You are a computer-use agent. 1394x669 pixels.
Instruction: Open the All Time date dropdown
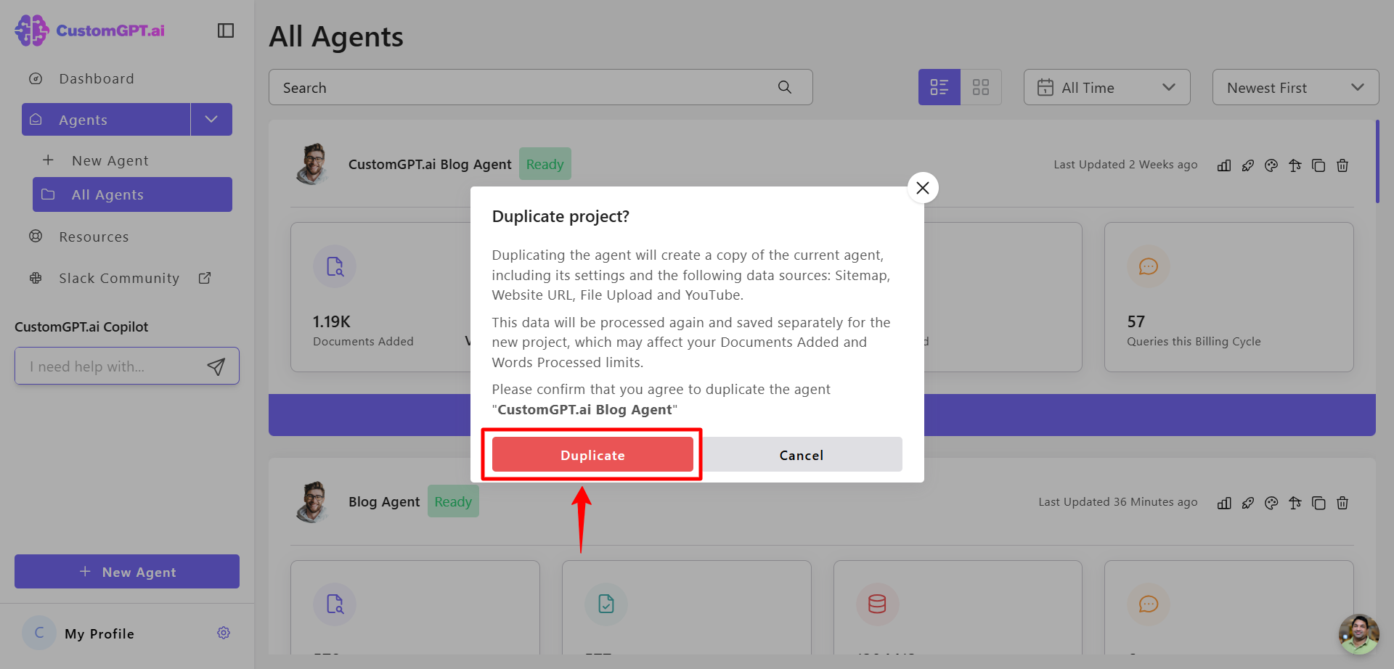[1107, 87]
